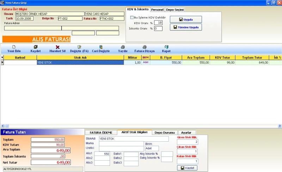The width and height of the screenshot is (282, 172).
Task: Click the Uygula button
Action: click(186, 19)
